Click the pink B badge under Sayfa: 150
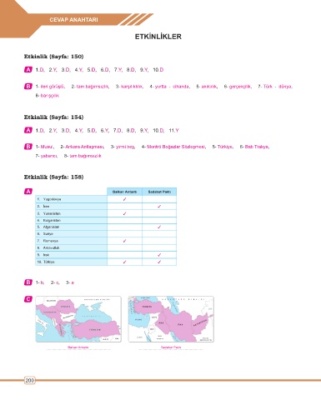This screenshot has height=400, width=321. [x=28, y=87]
